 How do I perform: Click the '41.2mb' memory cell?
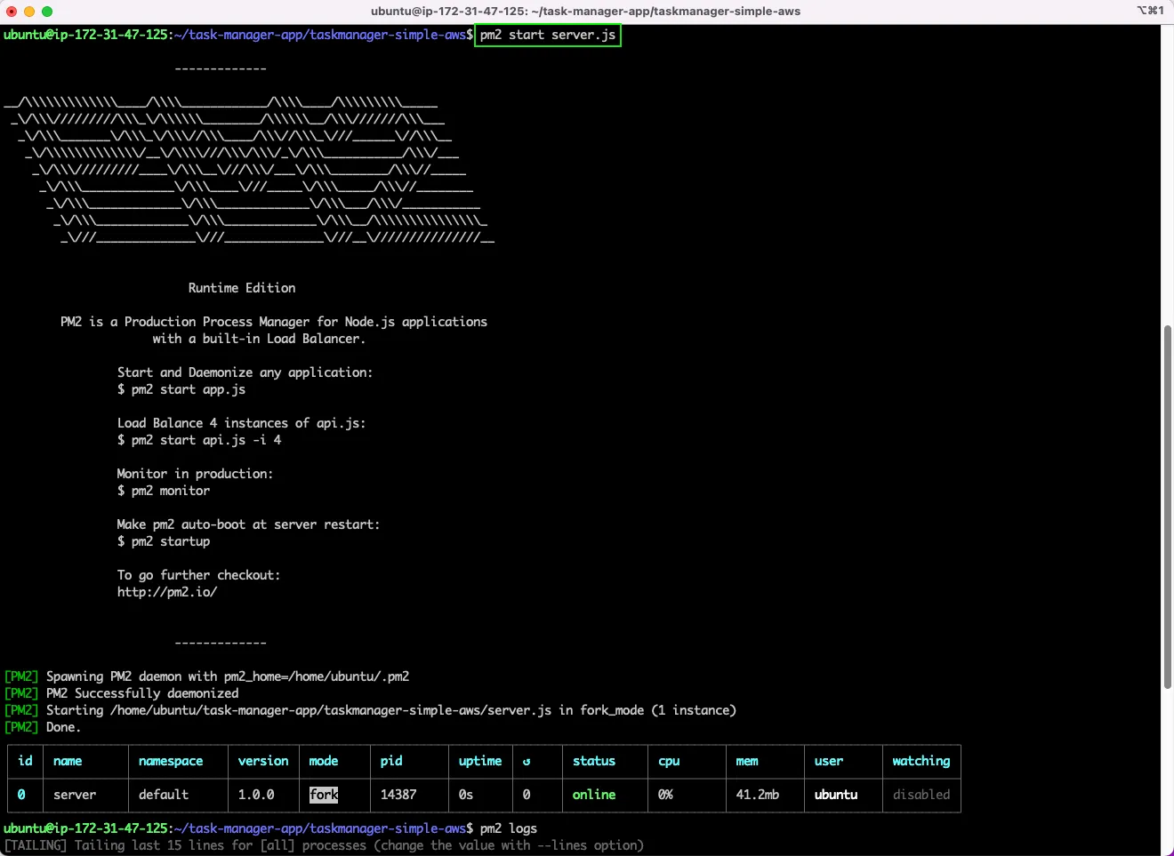[758, 795]
